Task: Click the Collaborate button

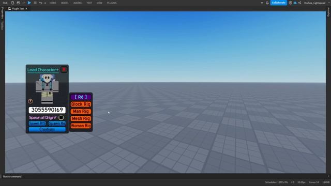Action: pyautogui.click(x=279, y=3)
